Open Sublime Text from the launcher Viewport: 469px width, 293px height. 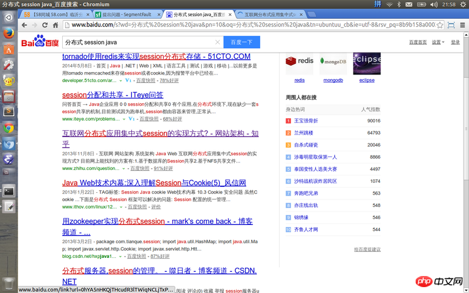[9, 112]
